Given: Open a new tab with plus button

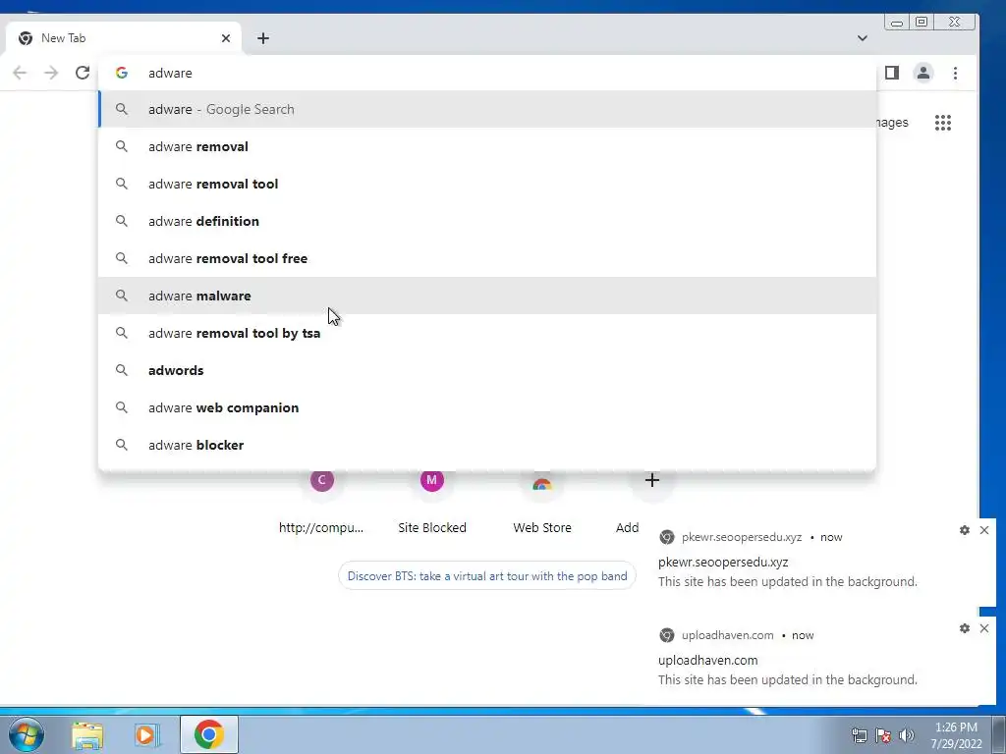Looking at the screenshot, I should [x=263, y=38].
